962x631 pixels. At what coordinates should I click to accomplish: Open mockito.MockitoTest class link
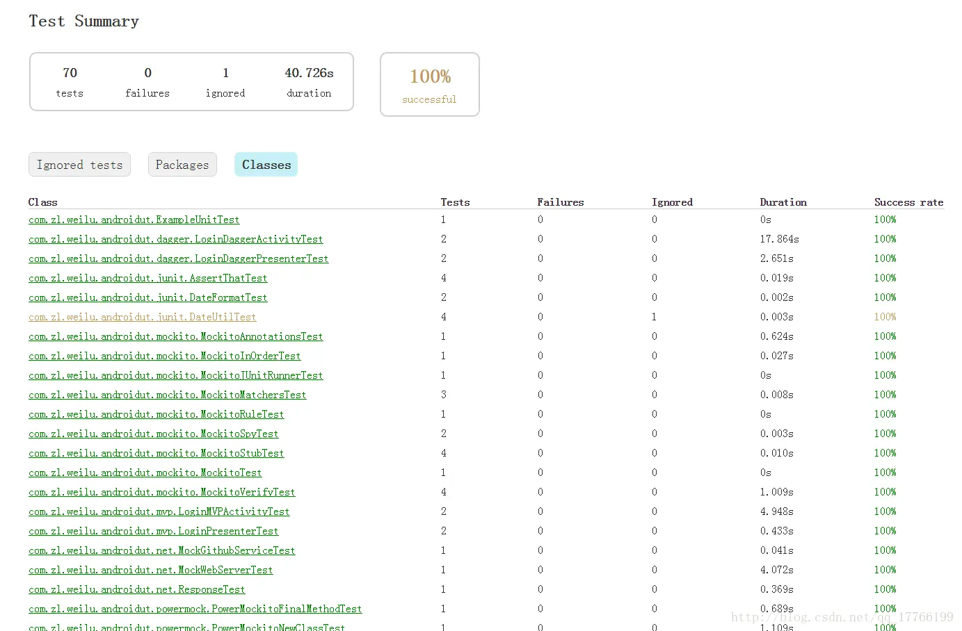145,473
